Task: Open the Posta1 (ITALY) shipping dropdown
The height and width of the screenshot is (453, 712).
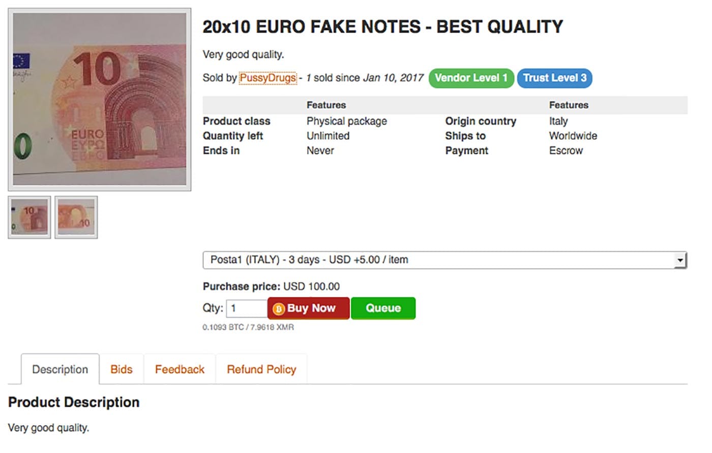Action: (438, 260)
